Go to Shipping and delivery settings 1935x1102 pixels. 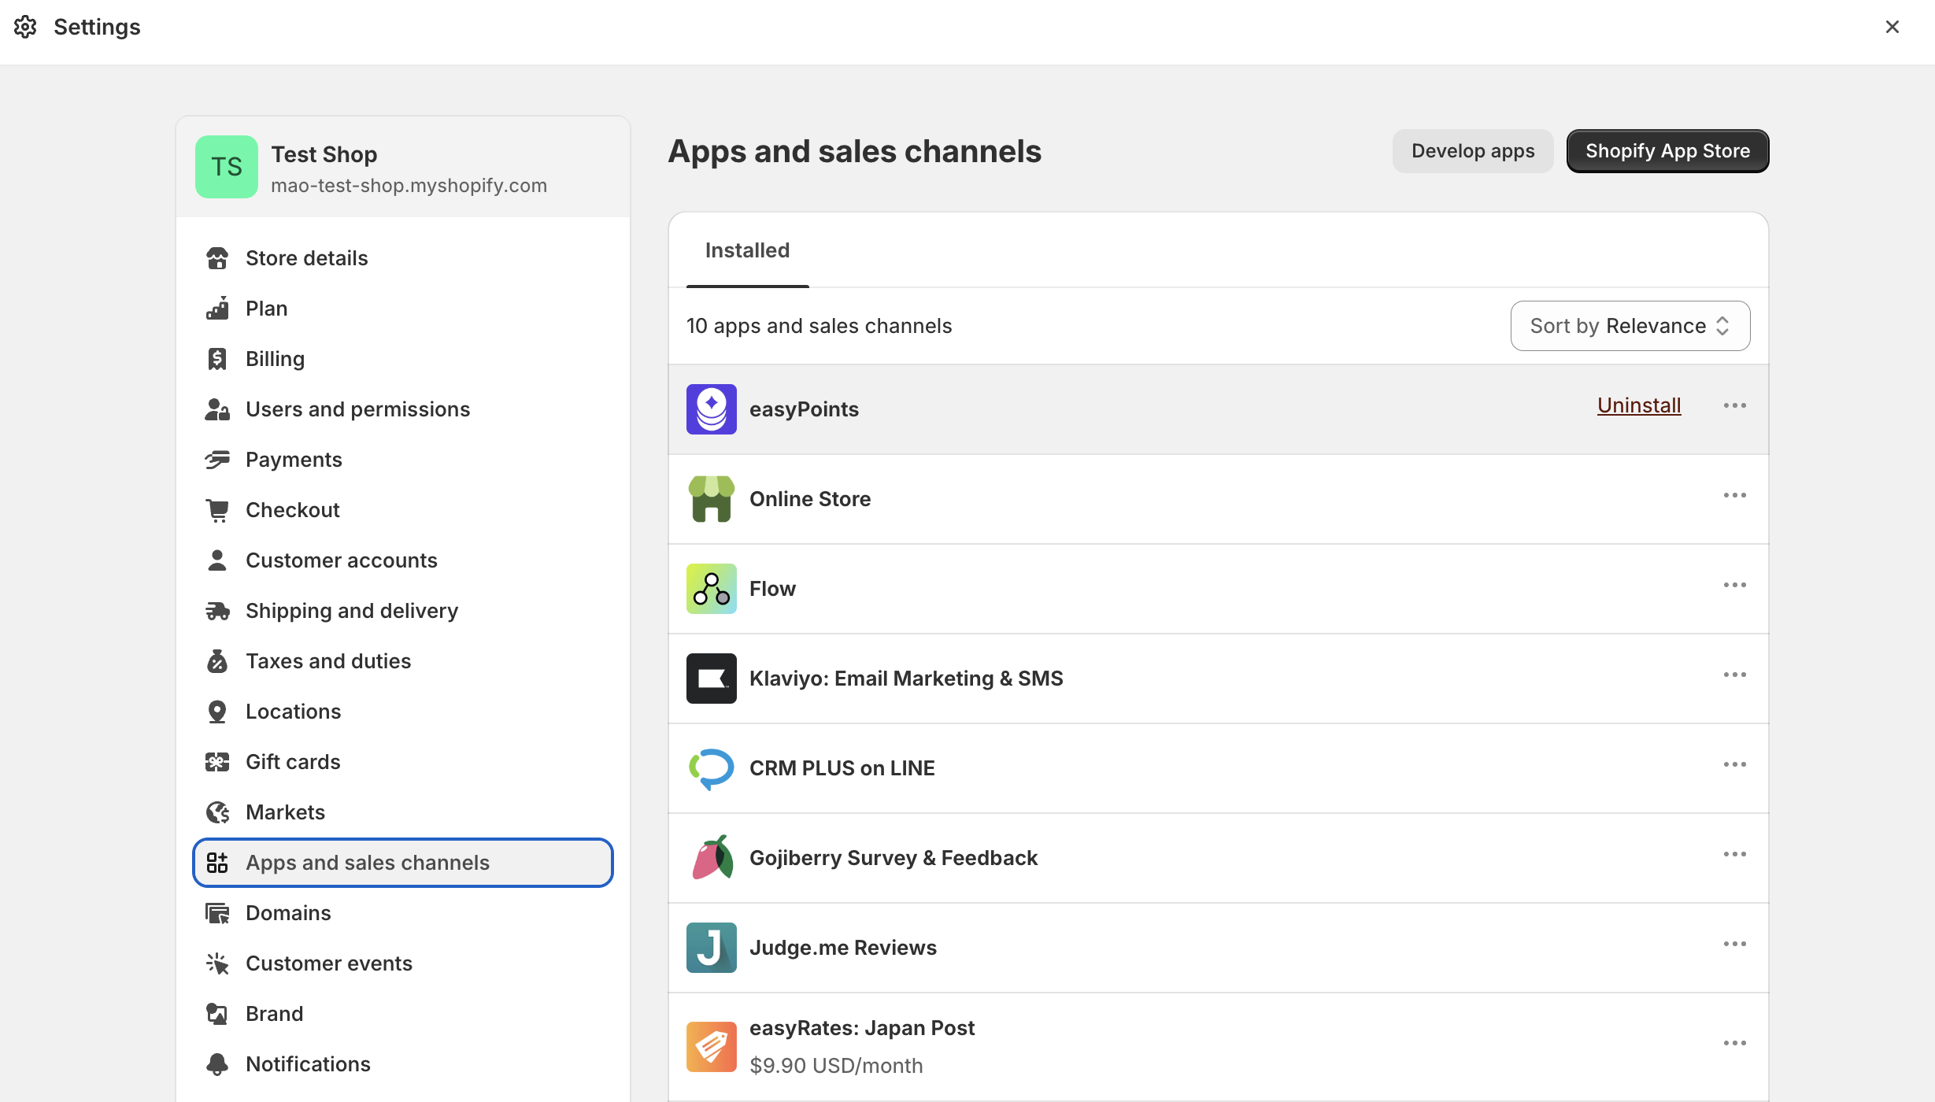(351, 611)
